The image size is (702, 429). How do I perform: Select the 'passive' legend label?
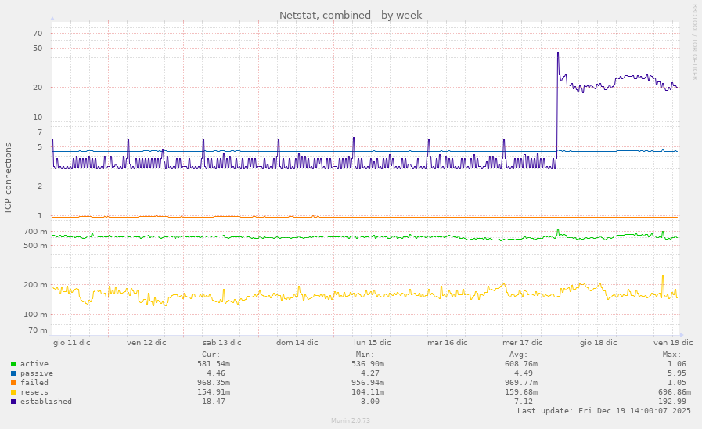tap(37, 373)
